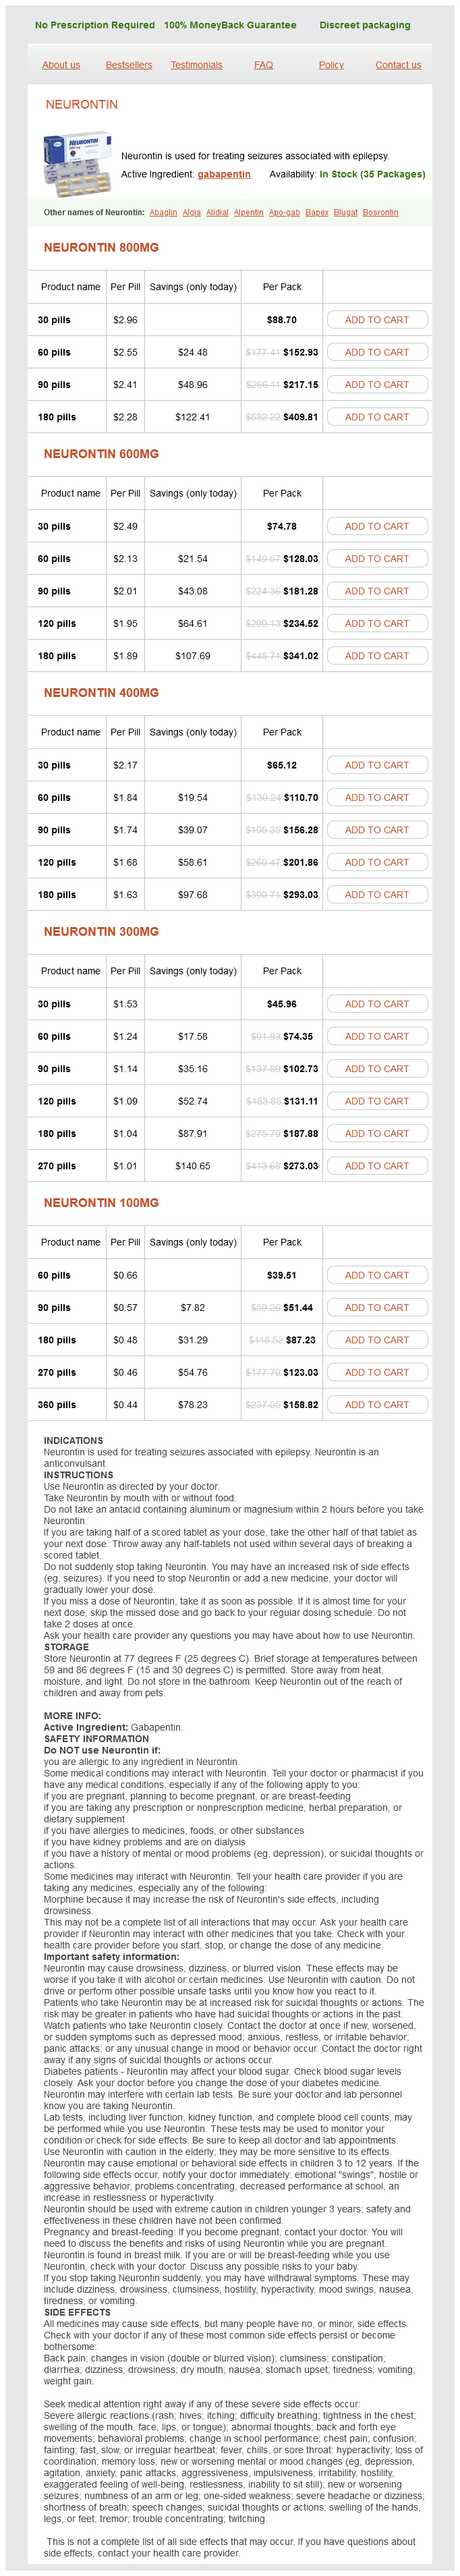Image resolution: width=460 pixels, height=2576 pixels.
Task: Add 60 pills of Neurontin 100mg to cart
Action: tap(377, 1276)
